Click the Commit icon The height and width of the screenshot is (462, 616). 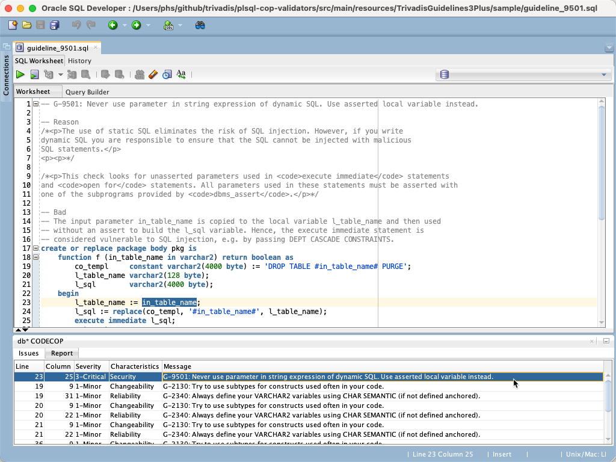105,74
